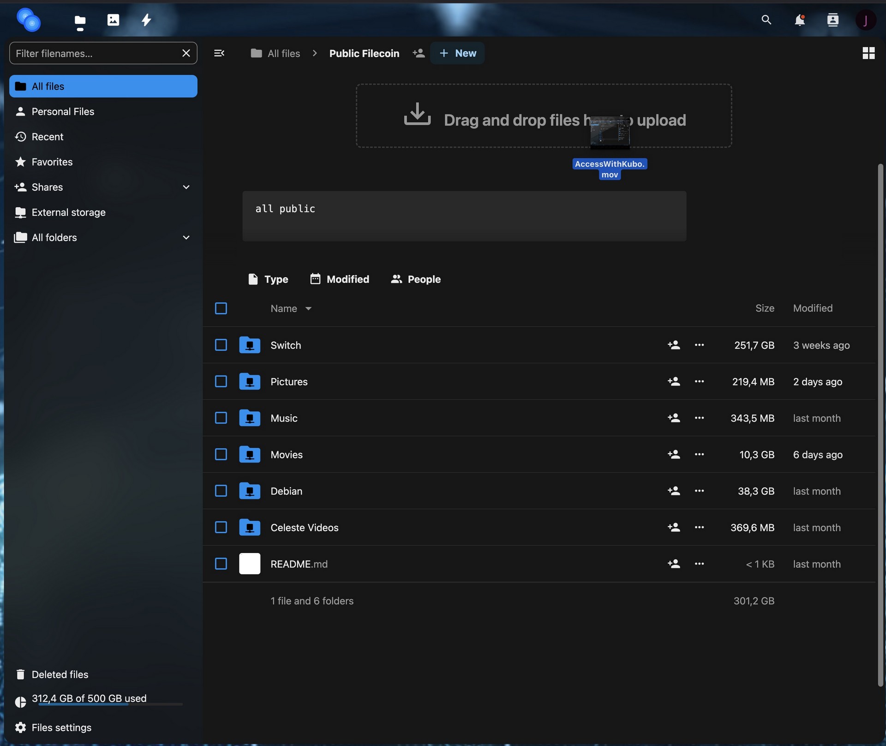Click the Public Filecoin breadcrumb
Image resolution: width=886 pixels, height=746 pixels.
click(x=364, y=53)
